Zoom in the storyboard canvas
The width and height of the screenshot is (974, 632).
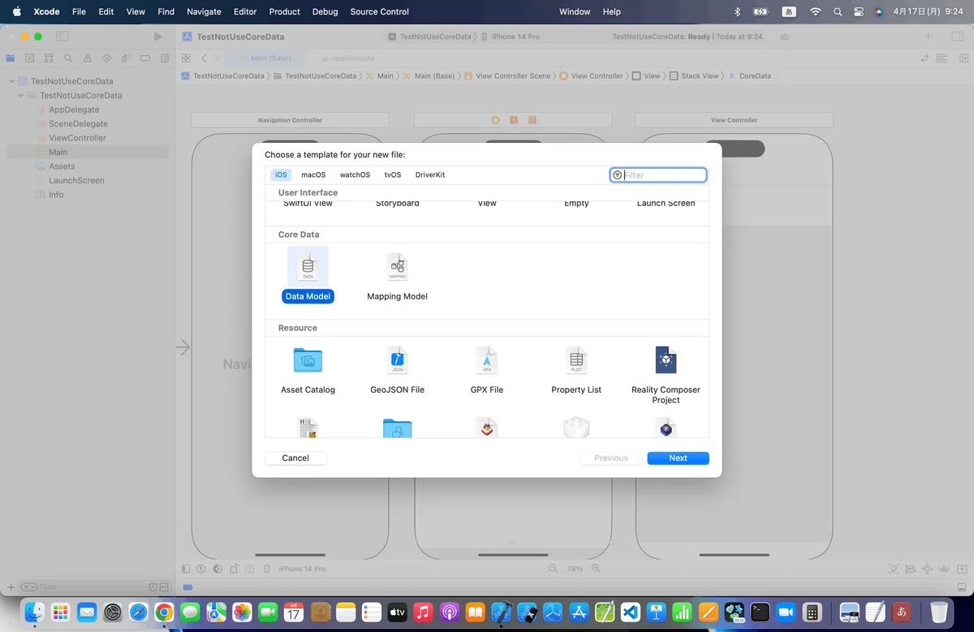pyautogui.click(x=597, y=569)
